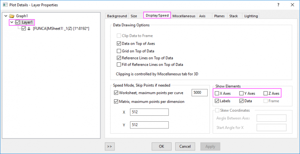
Task: Click the 5000 max points field
Action: 199,93
